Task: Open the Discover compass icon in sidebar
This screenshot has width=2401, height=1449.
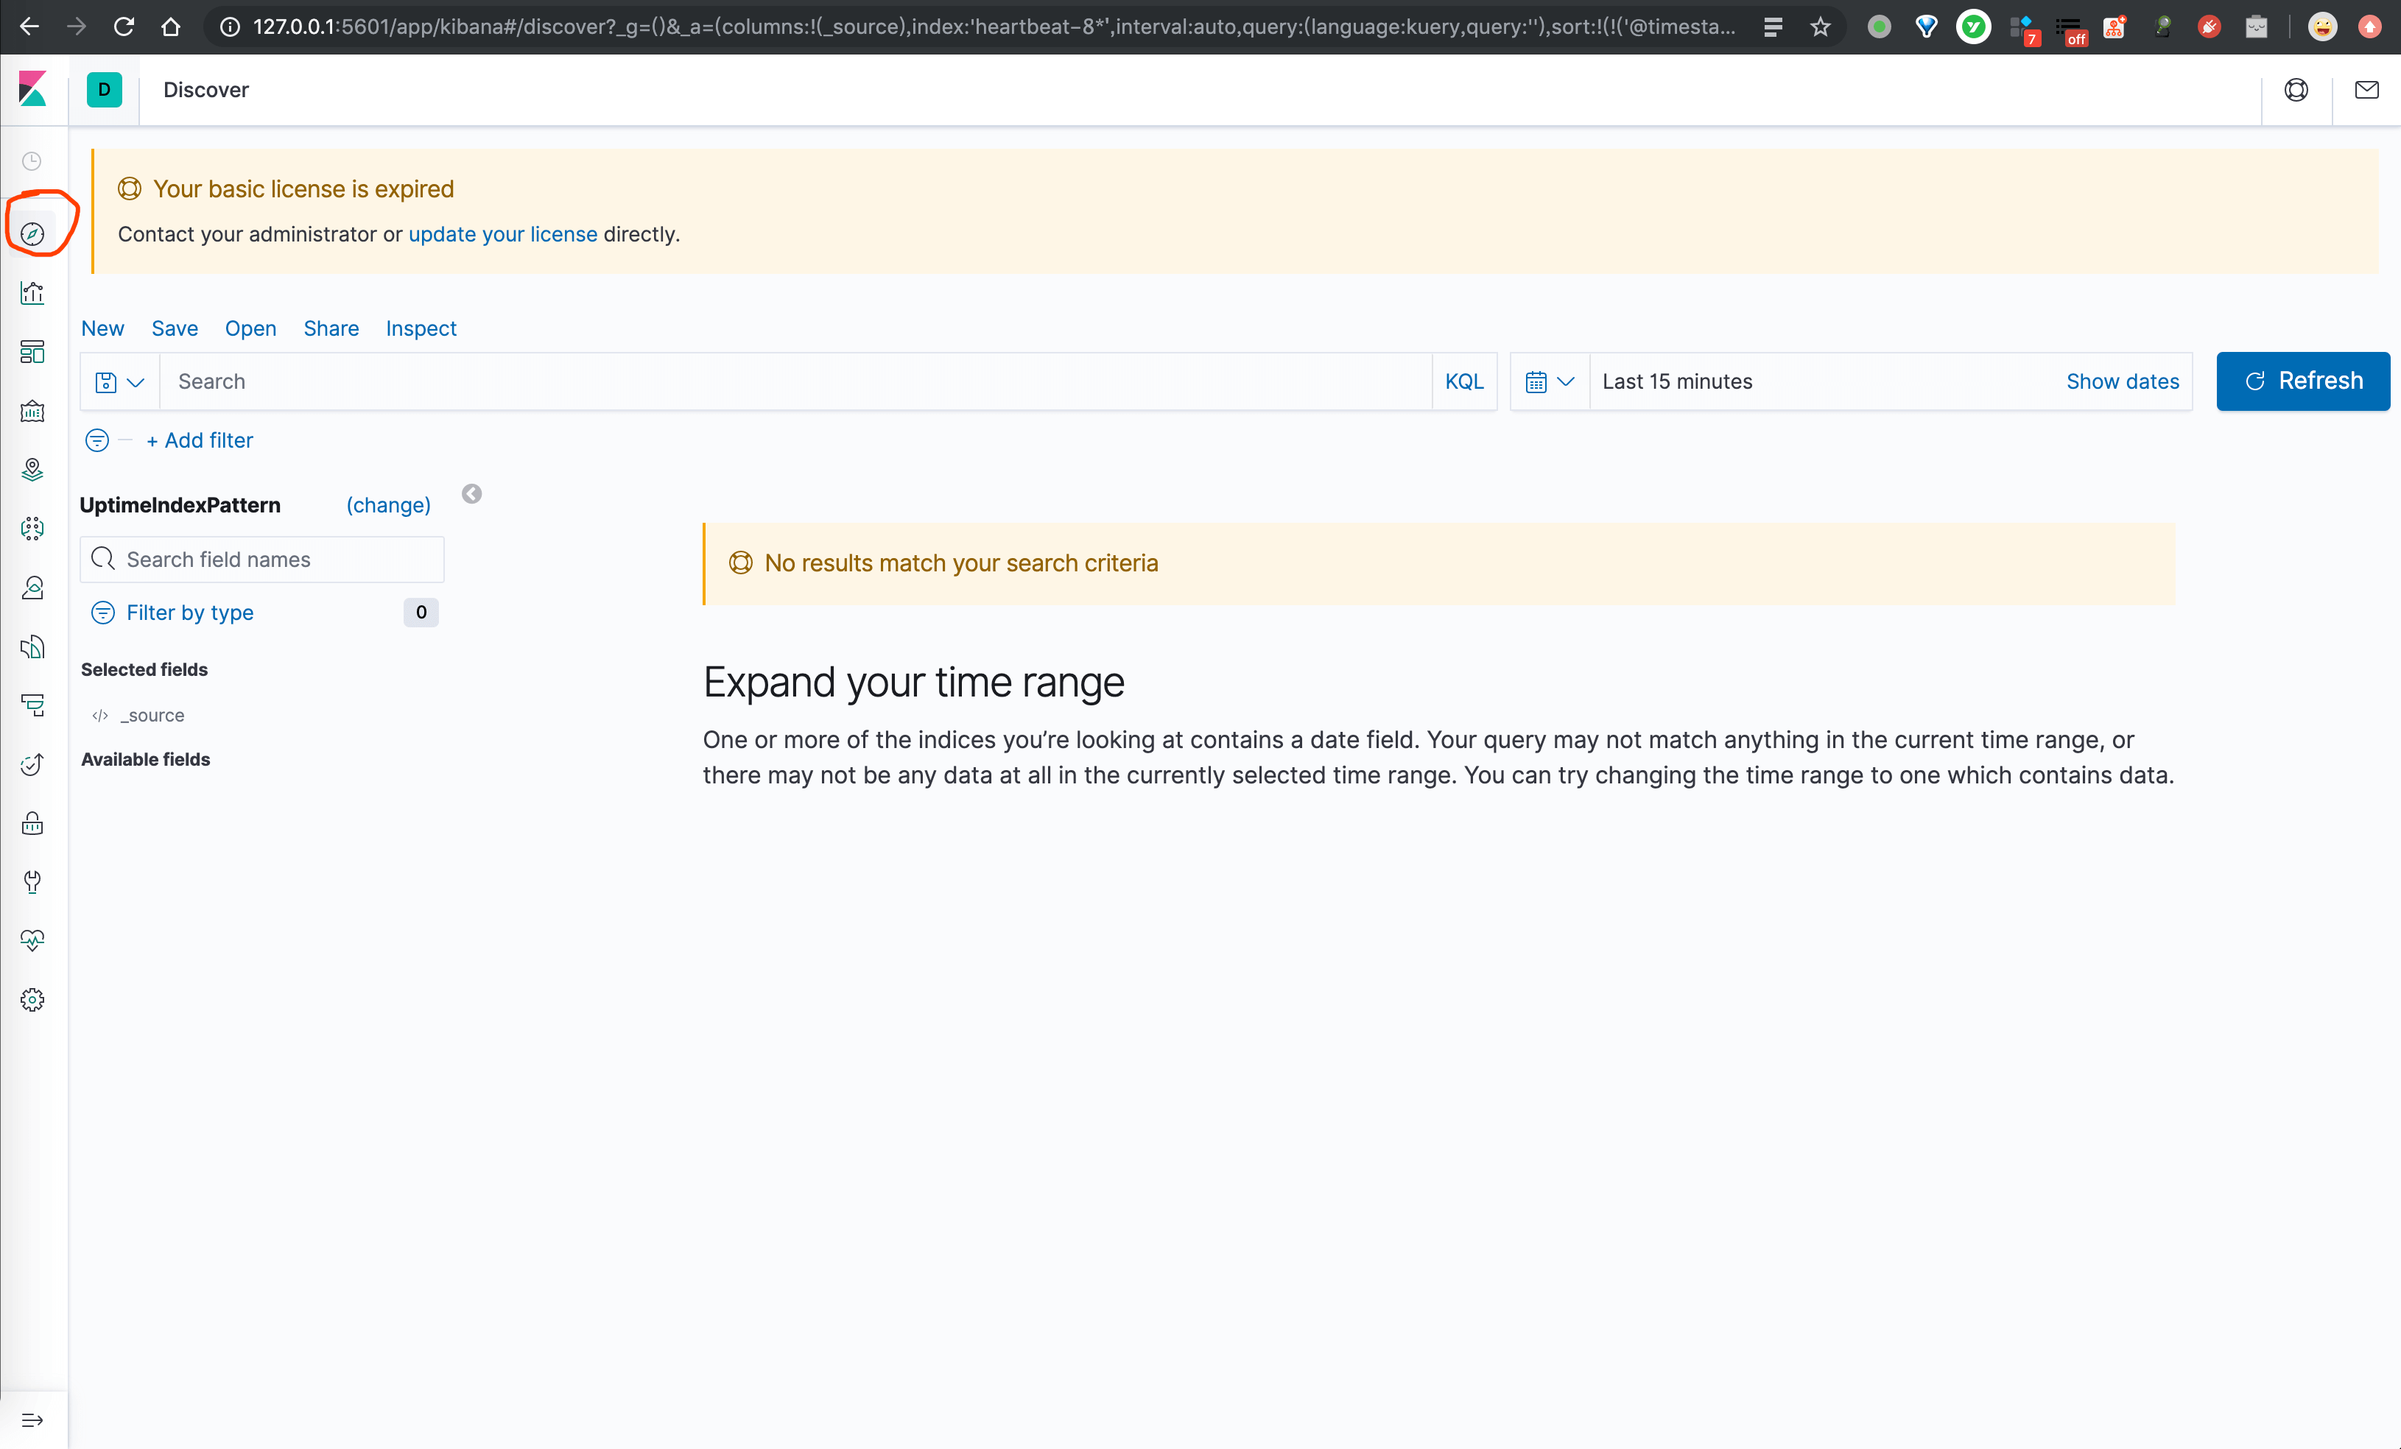Action: 32,234
